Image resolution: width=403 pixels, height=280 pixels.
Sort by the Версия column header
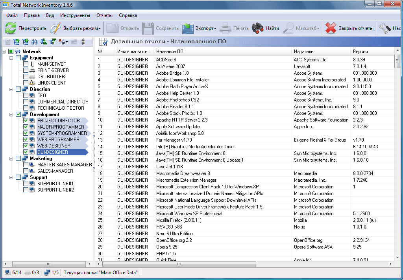pyautogui.click(x=372, y=52)
